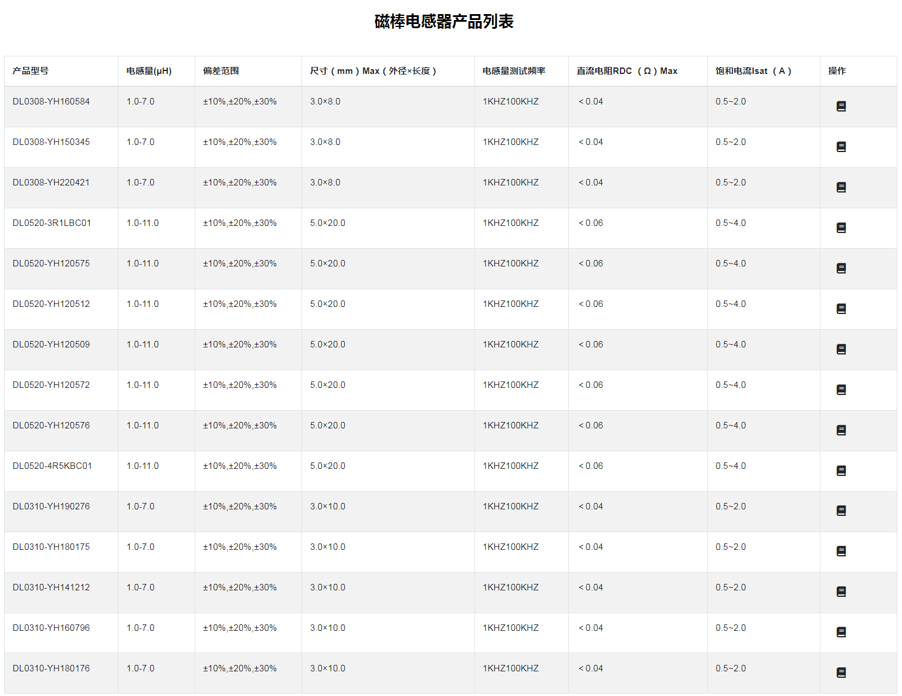Open operation icon for DL0310-YH190276

click(x=841, y=511)
